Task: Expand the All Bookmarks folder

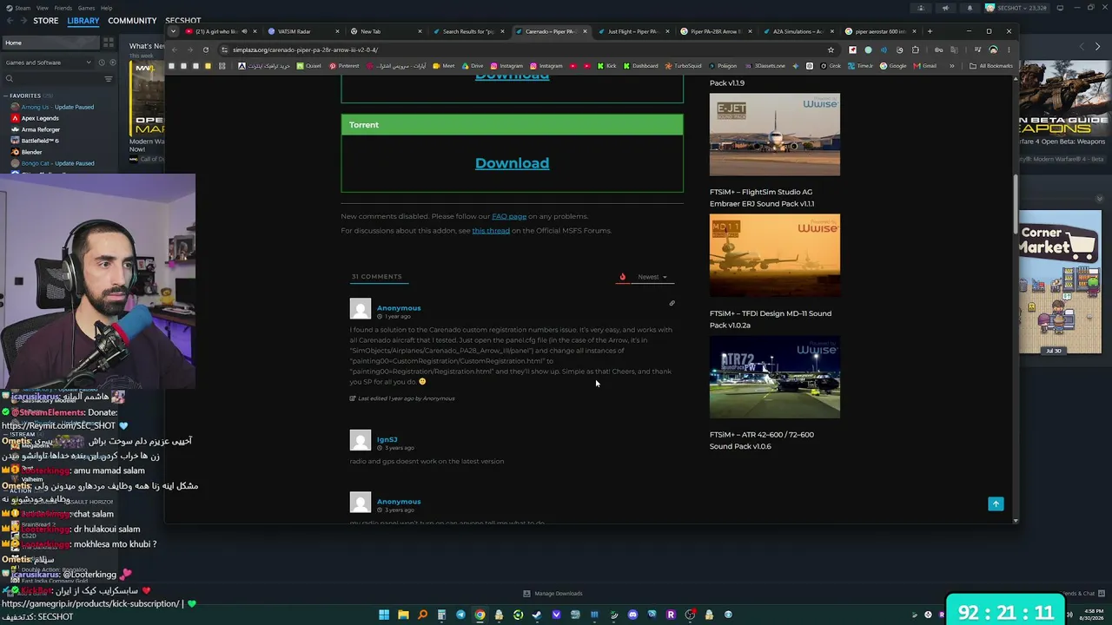Action: point(991,66)
